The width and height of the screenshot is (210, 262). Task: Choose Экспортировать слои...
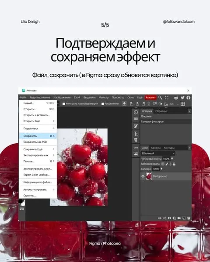tap(38, 169)
